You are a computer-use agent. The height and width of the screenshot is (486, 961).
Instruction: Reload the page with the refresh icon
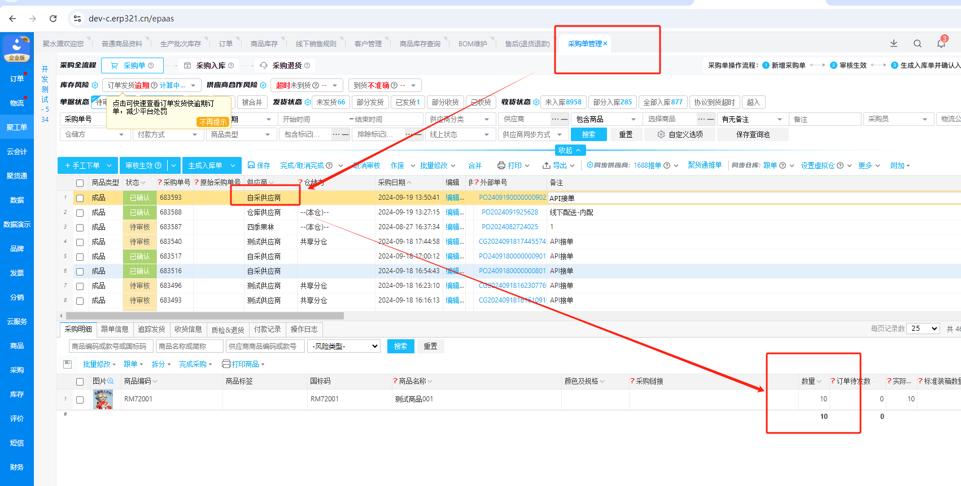click(x=53, y=19)
